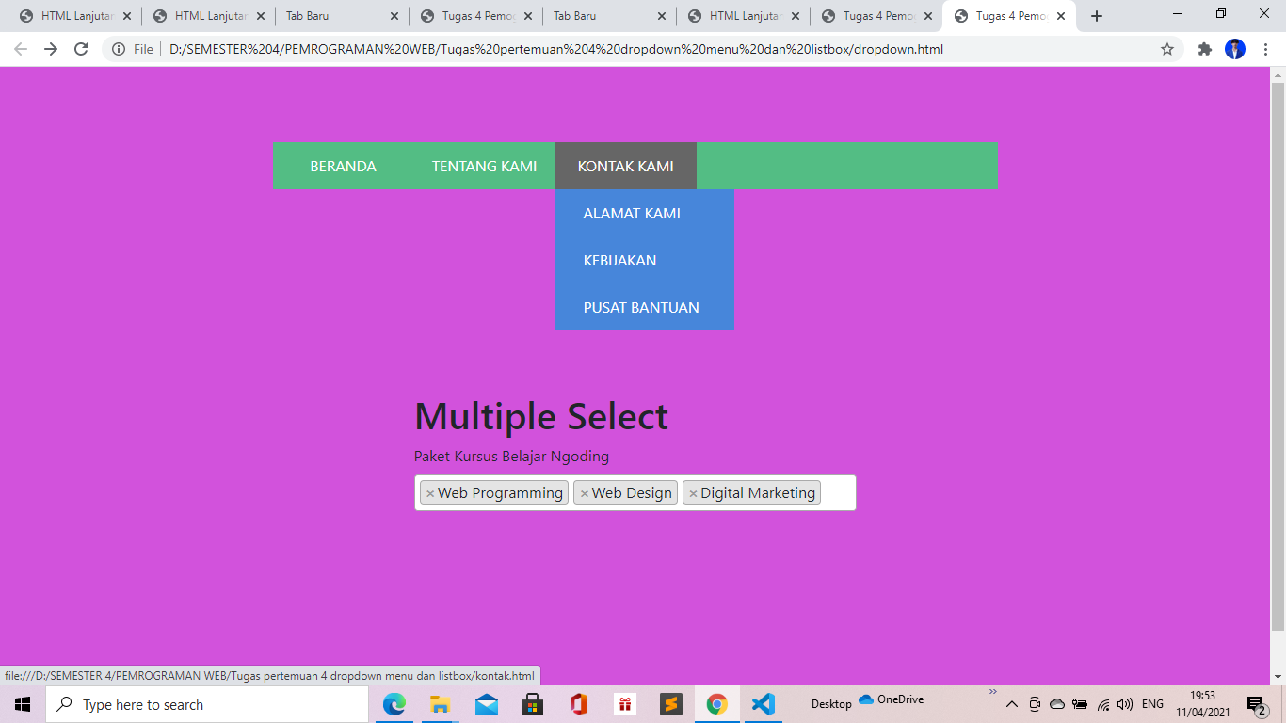
Task: Toggle the bookmark star for this page
Action: [1167, 49]
